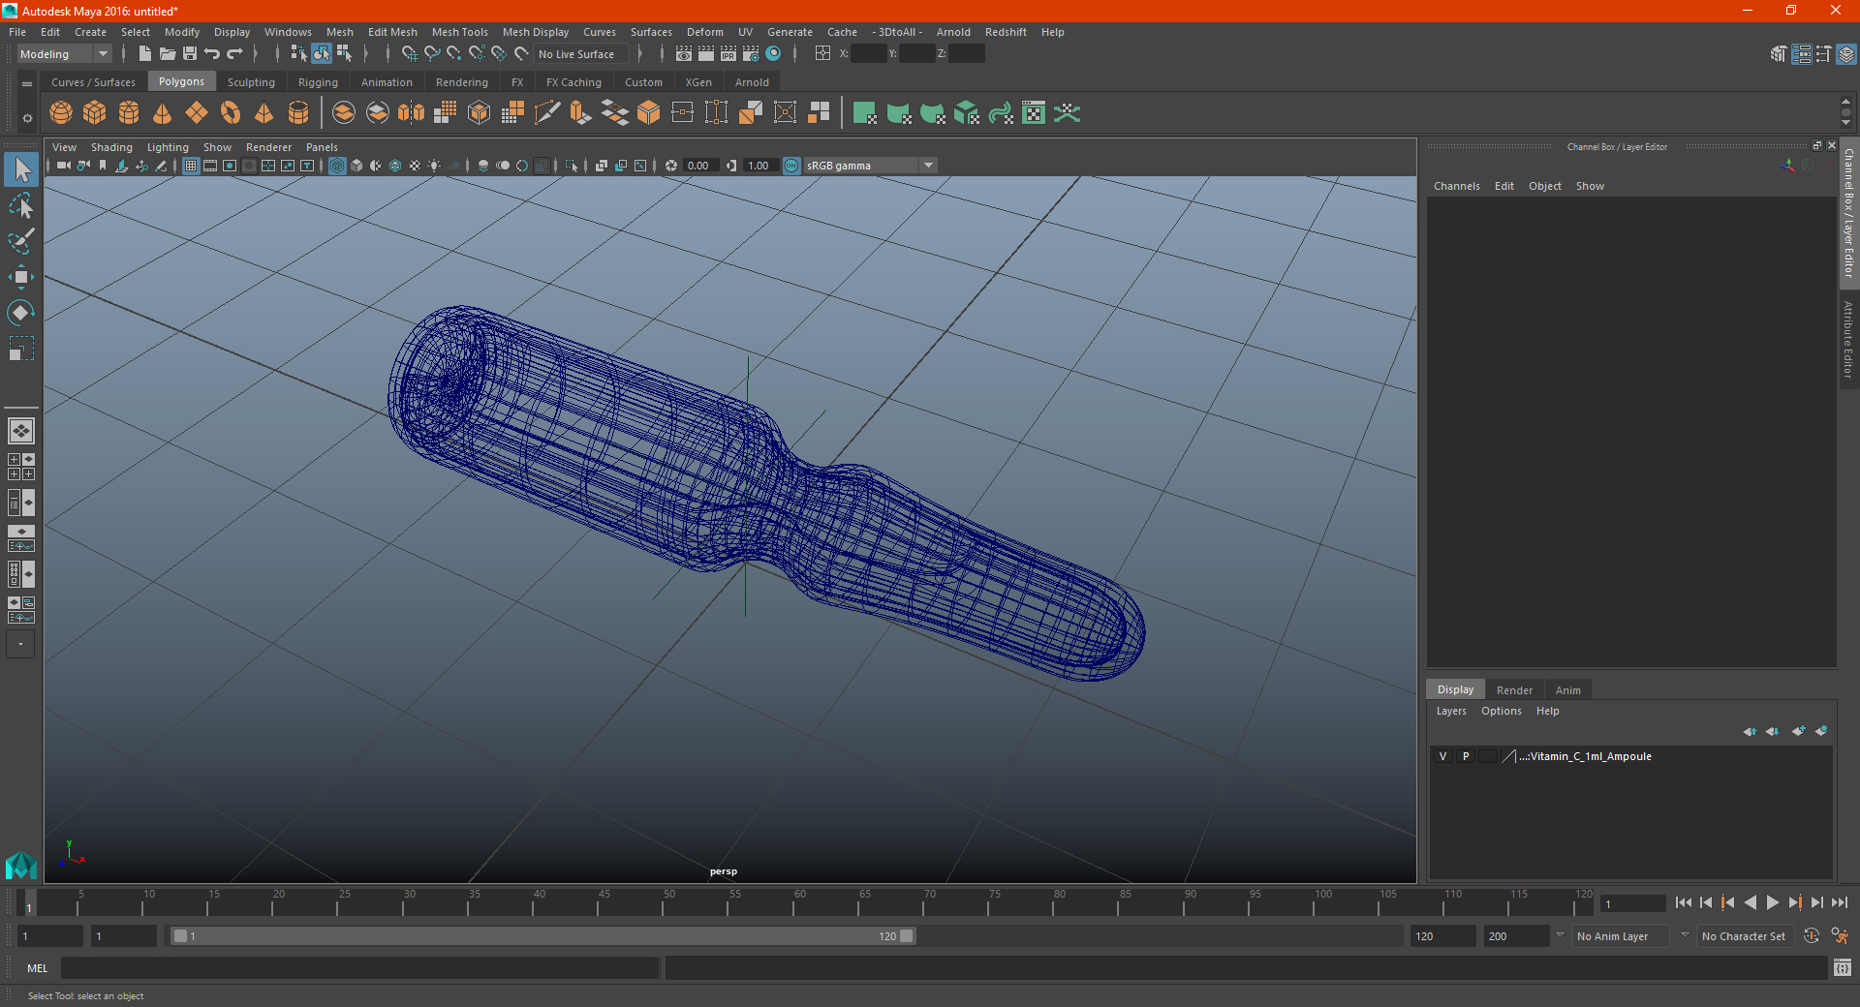Open the Shading menu in viewport

[x=111, y=147]
